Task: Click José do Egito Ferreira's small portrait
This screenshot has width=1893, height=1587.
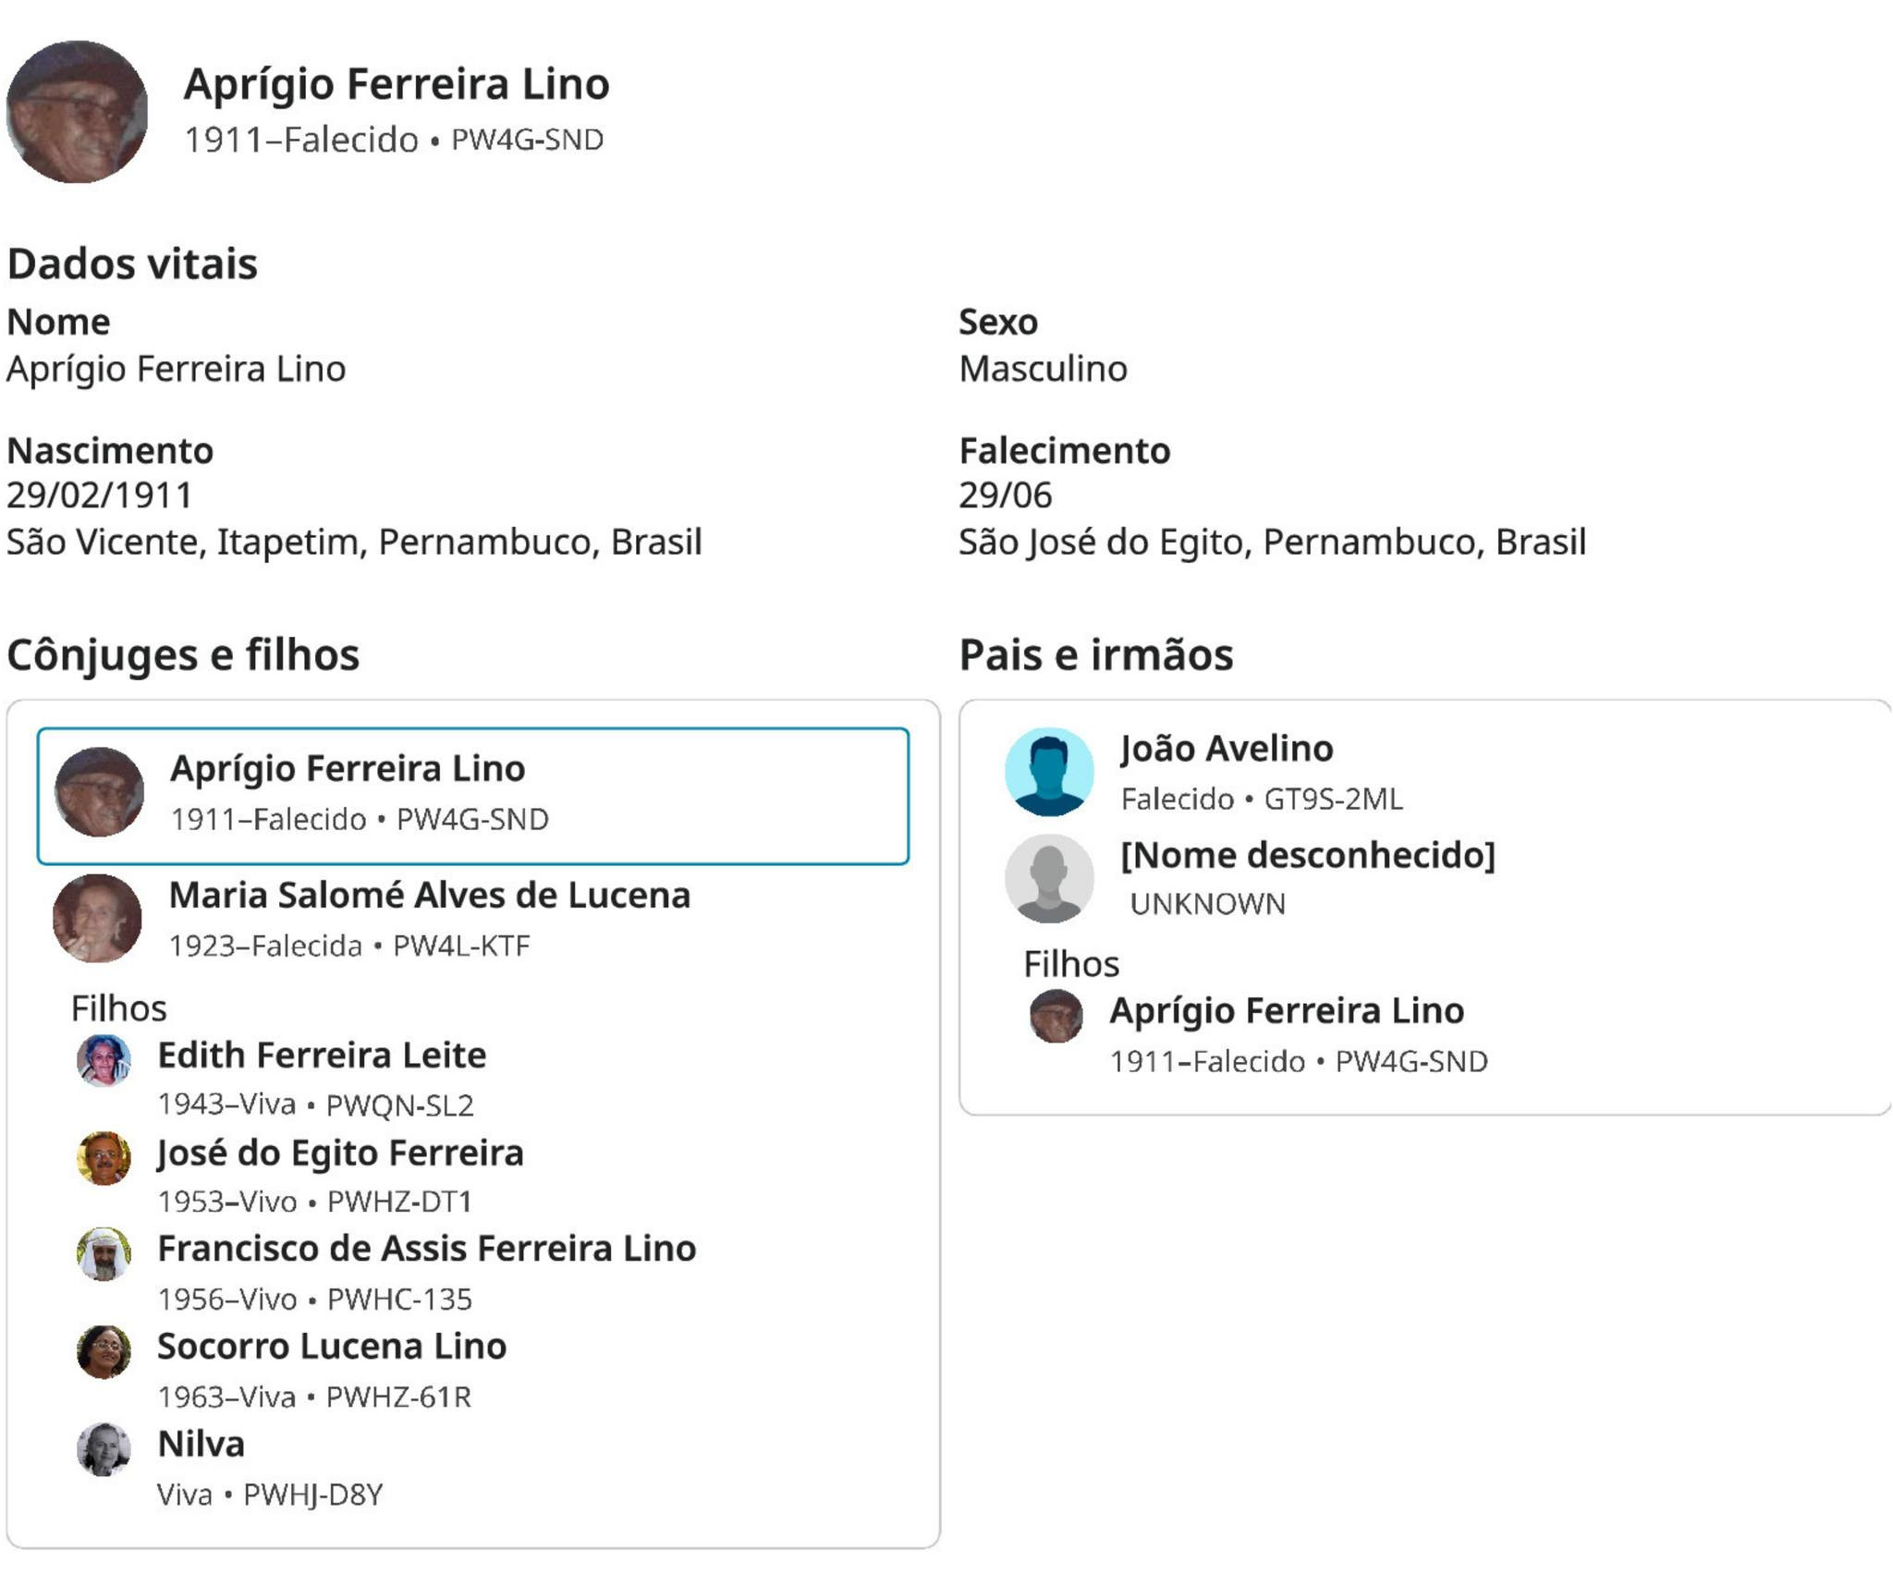Action: pos(104,1157)
